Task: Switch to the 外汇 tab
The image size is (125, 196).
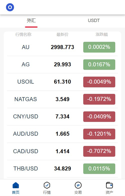Action: 31,21
